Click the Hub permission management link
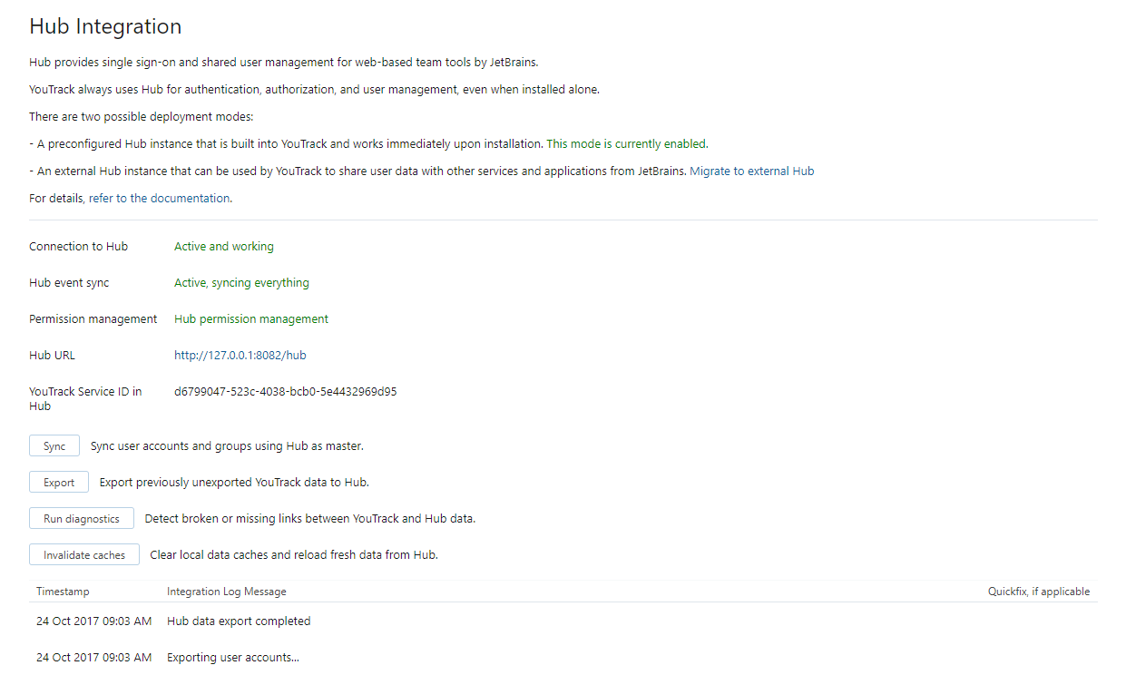This screenshot has width=1126, height=675. click(251, 319)
